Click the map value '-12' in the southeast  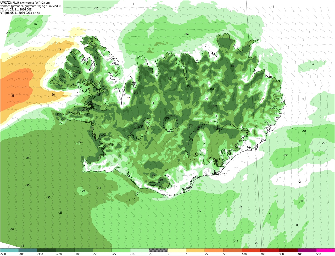pos(270,214)
